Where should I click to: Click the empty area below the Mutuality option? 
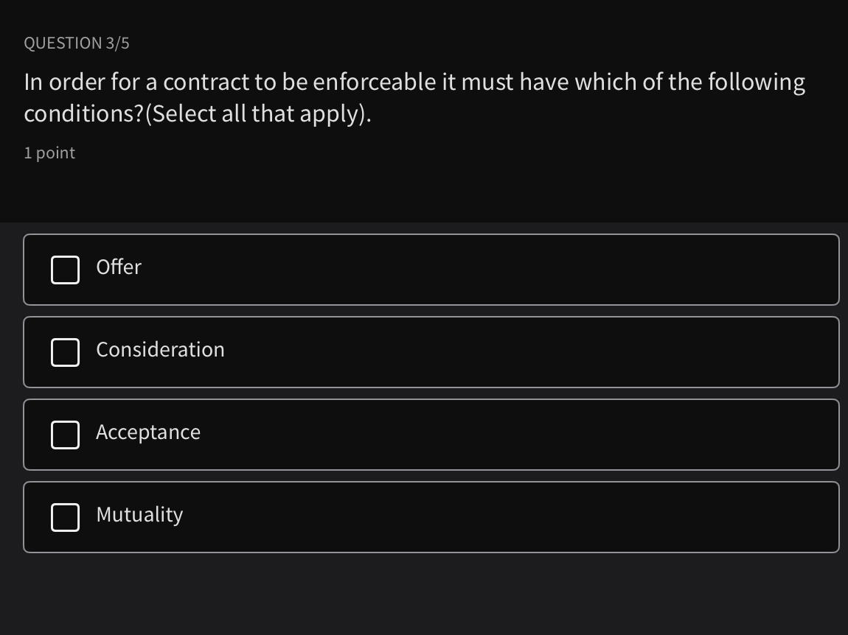pos(424,593)
